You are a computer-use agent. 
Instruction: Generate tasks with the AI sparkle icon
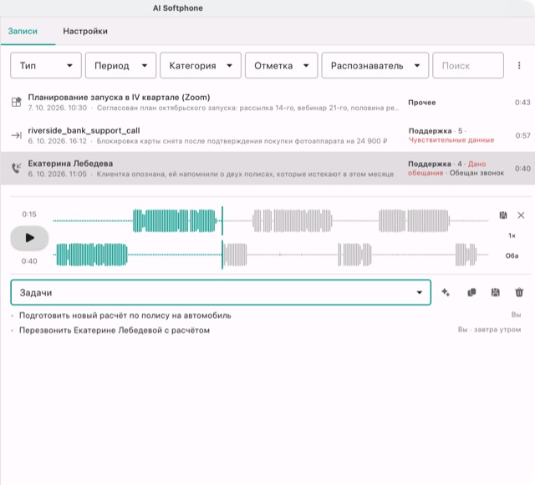click(x=446, y=292)
